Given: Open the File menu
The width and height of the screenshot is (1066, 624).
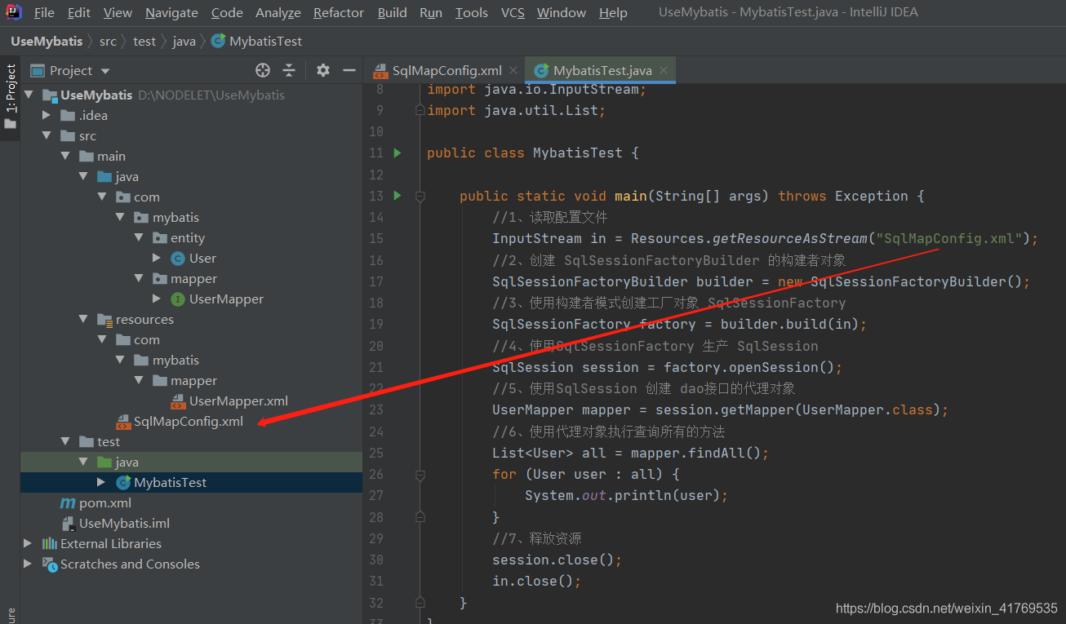Looking at the screenshot, I should tap(44, 12).
